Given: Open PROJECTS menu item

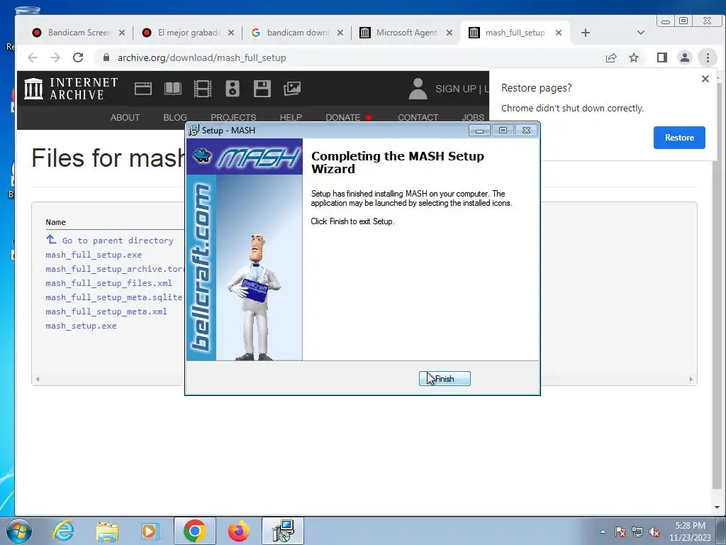Looking at the screenshot, I should (x=233, y=117).
